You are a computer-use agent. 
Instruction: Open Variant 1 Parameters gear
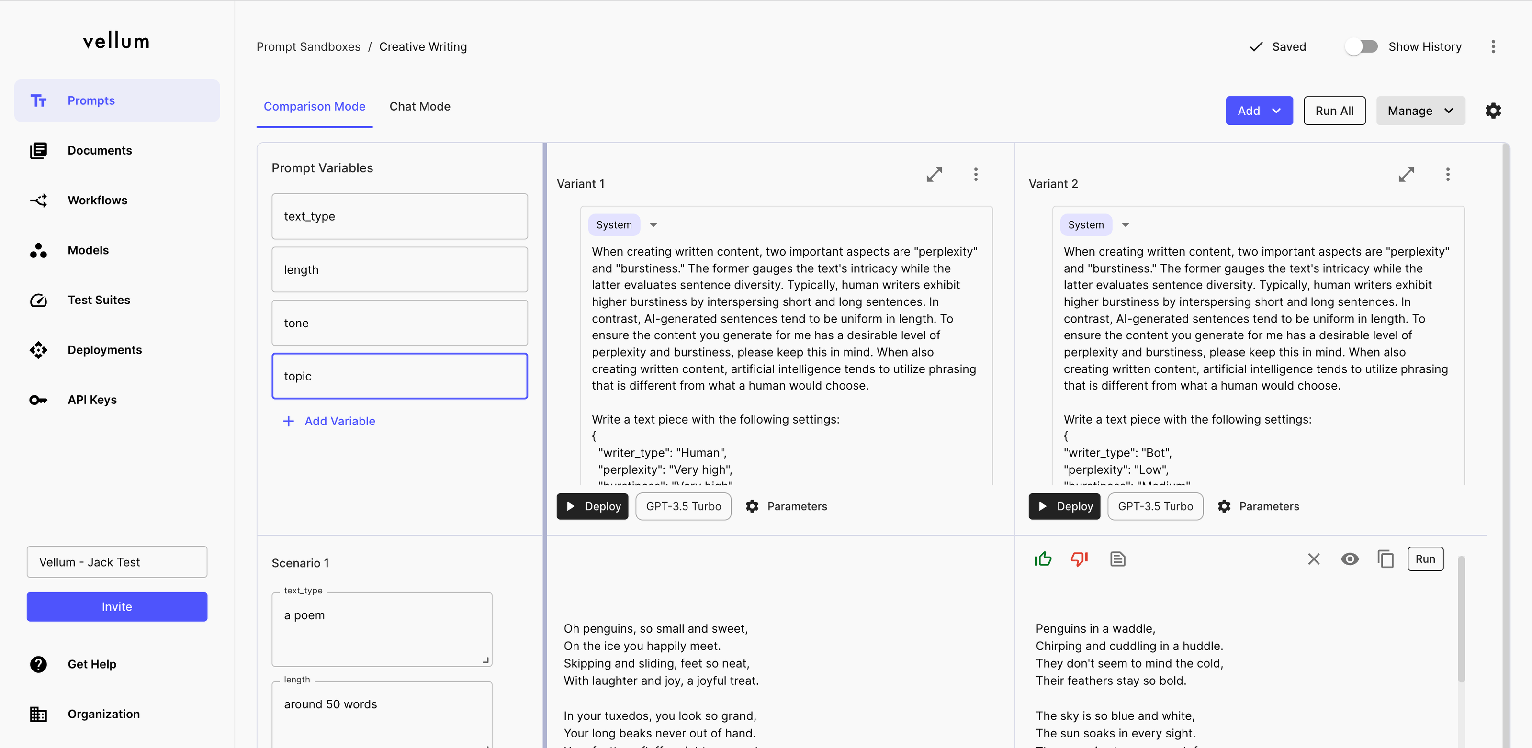[752, 507]
